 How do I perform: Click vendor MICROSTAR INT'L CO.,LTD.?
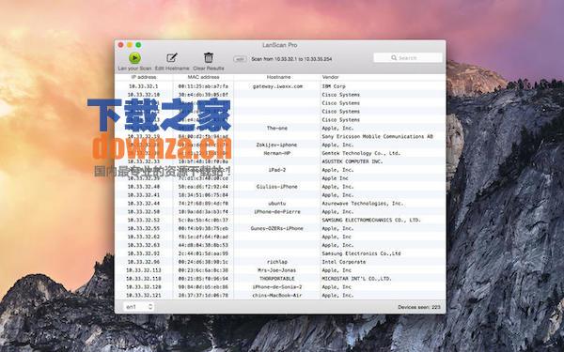tap(356, 279)
